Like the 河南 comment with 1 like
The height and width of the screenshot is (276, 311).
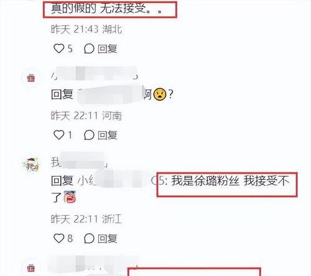[x=59, y=135]
